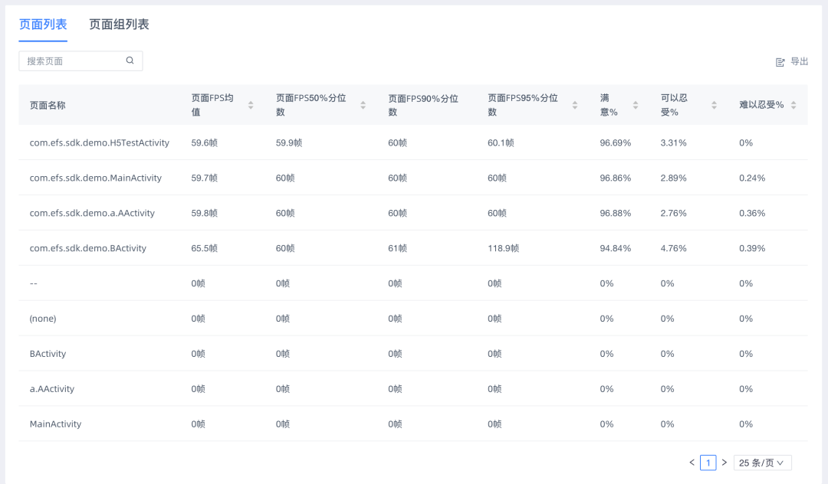Click the 65.5帧 FPS average value

pyautogui.click(x=205, y=248)
